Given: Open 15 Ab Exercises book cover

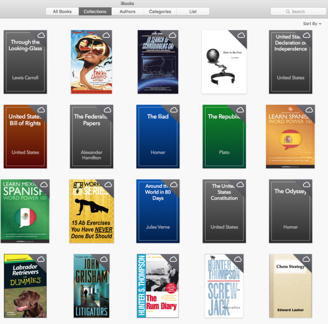Looking at the screenshot, I should (92, 211).
